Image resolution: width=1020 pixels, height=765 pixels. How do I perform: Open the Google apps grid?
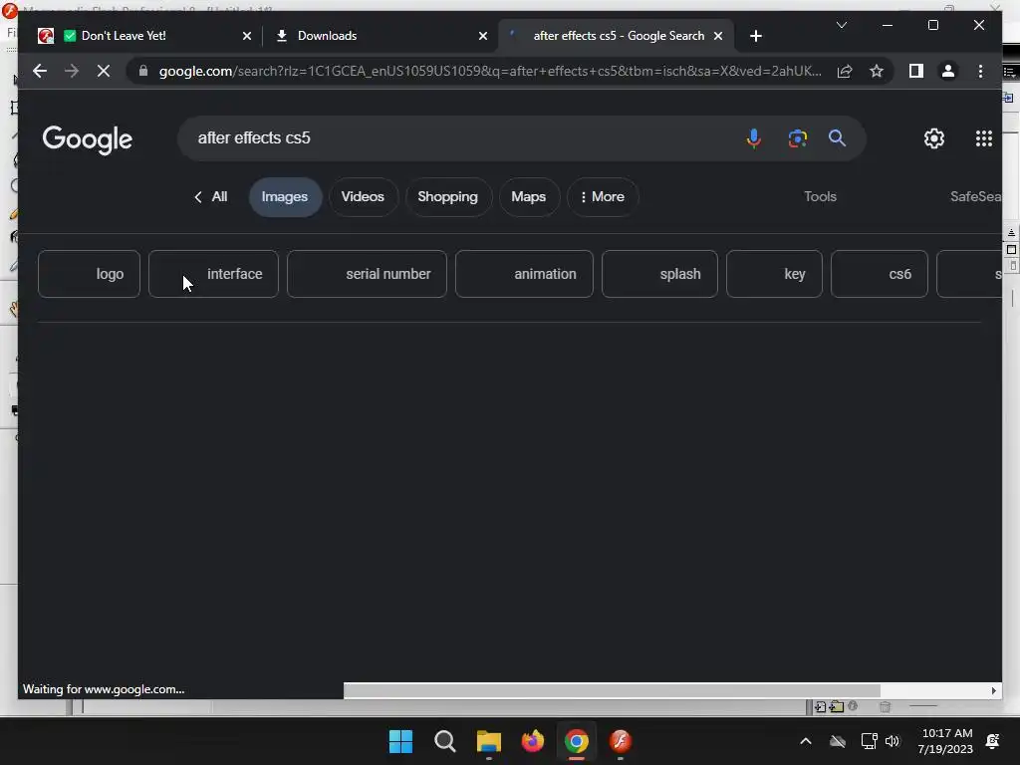tap(983, 137)
